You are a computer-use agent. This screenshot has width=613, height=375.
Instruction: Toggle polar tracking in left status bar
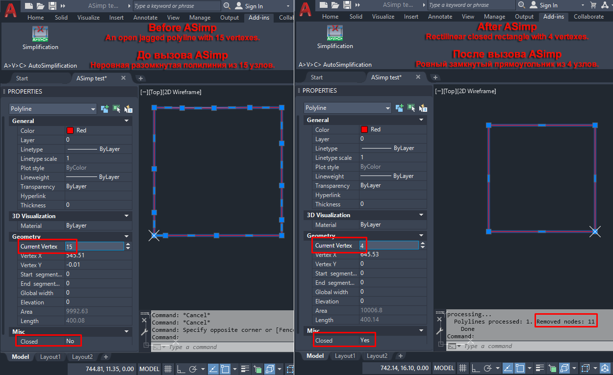click(193, 369)
